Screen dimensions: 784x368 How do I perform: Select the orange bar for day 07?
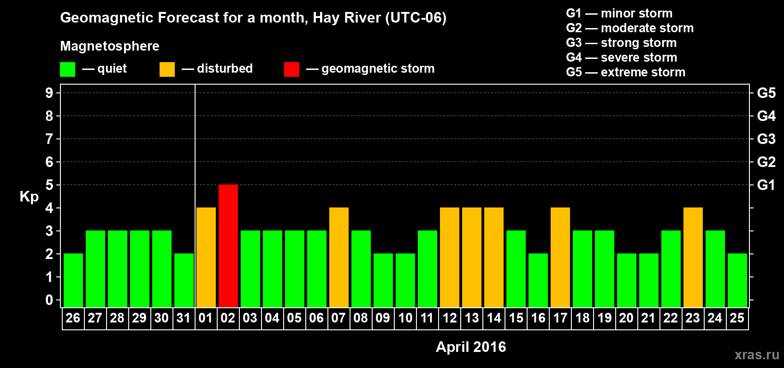click(x=339, y=258)
